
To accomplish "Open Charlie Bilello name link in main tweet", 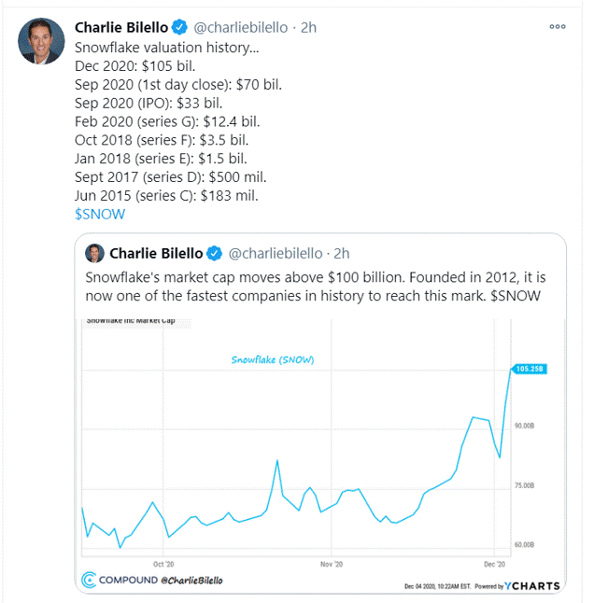I will 122,27.
